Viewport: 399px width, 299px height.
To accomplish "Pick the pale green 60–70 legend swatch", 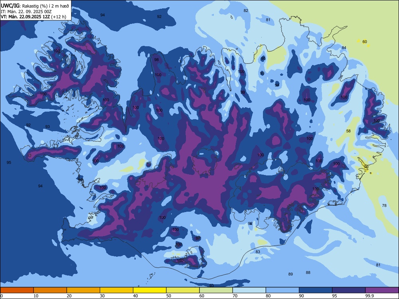I will [x=216, y=290].
